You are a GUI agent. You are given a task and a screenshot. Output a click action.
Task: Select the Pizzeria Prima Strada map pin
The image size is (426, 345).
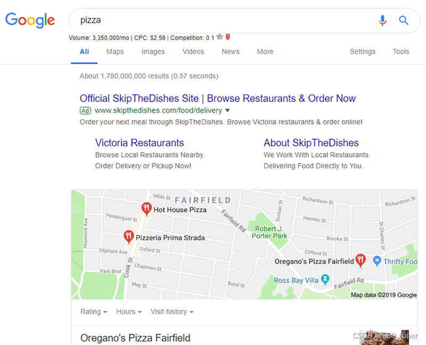click(x=128, y=237)
